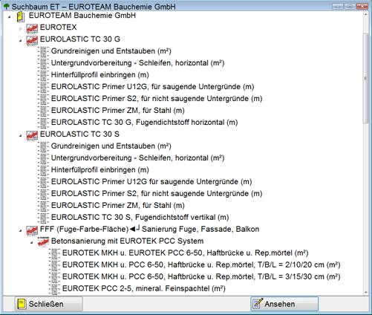Click the Betonsanierung mit EUROTEK PCC System icon
372x315 pixels.
43,242
